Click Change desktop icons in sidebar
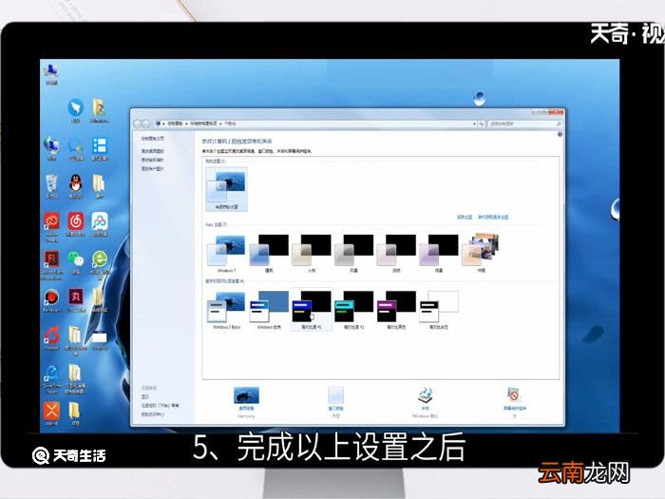 153,151
